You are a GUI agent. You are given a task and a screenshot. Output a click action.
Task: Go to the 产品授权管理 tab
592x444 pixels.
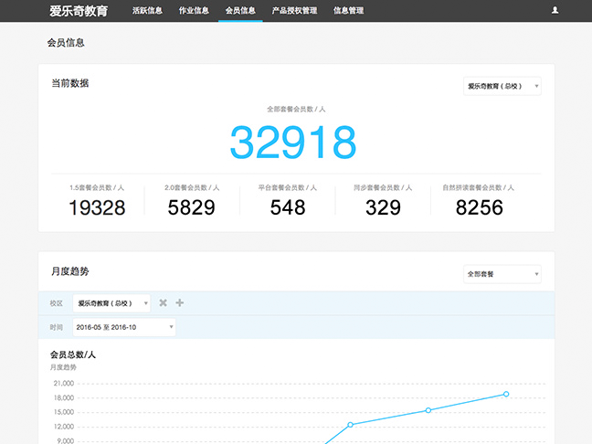pyautogui.click(x=294, y=11)
